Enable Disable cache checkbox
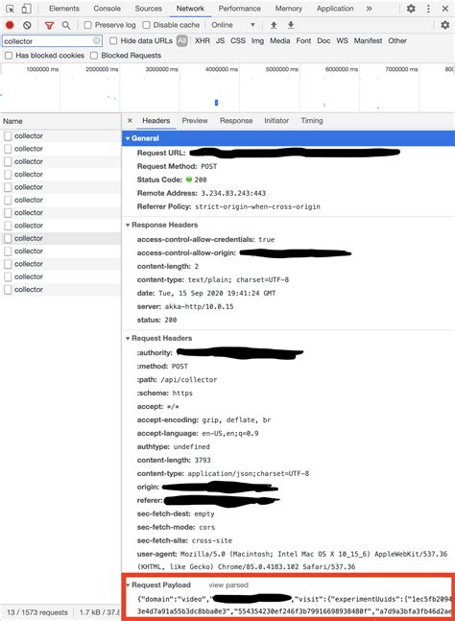The height and width of the screenshot is (621, 455). [147, 25]
